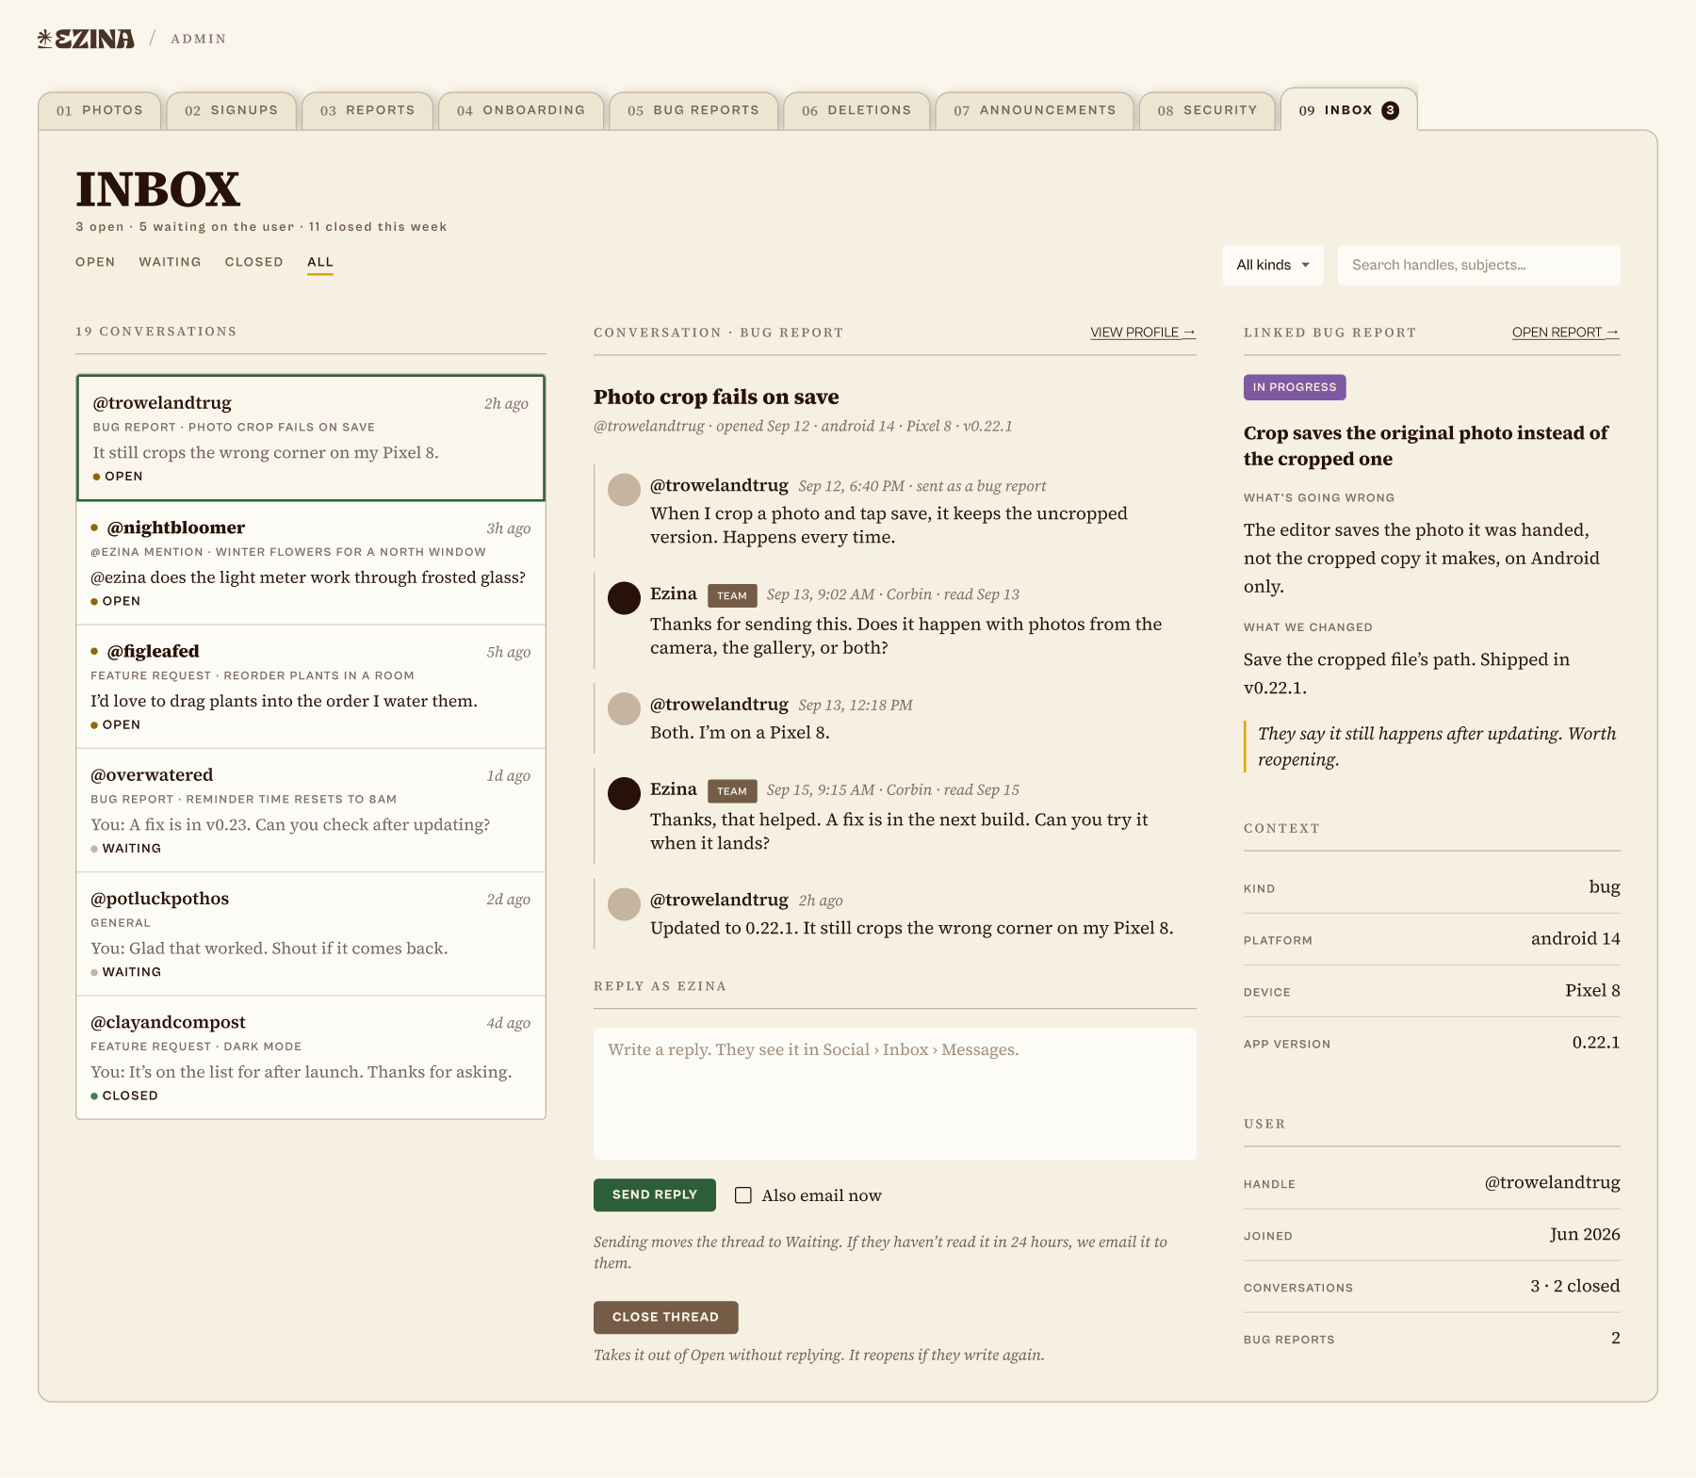Click into the reply message text area
This screenshot has width=1696, height=1478.
pos(895,1094)
